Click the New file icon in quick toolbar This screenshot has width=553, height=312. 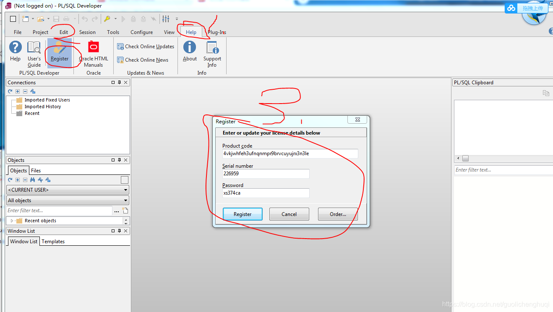click(x=26, y=19)
